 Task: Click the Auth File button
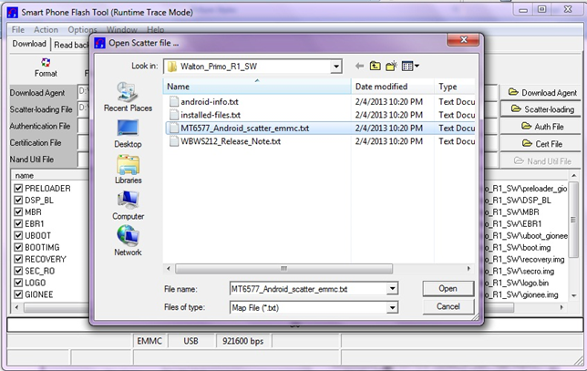pyautogui.click(x=542, y=127)
